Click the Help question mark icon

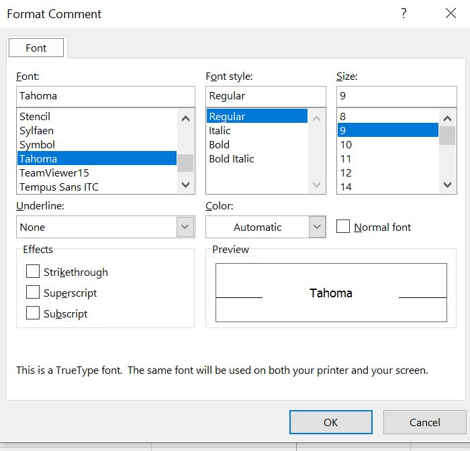pos(404,13)
